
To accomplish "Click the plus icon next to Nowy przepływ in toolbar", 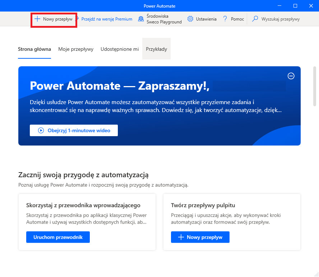I will click(x=37, y=19).
